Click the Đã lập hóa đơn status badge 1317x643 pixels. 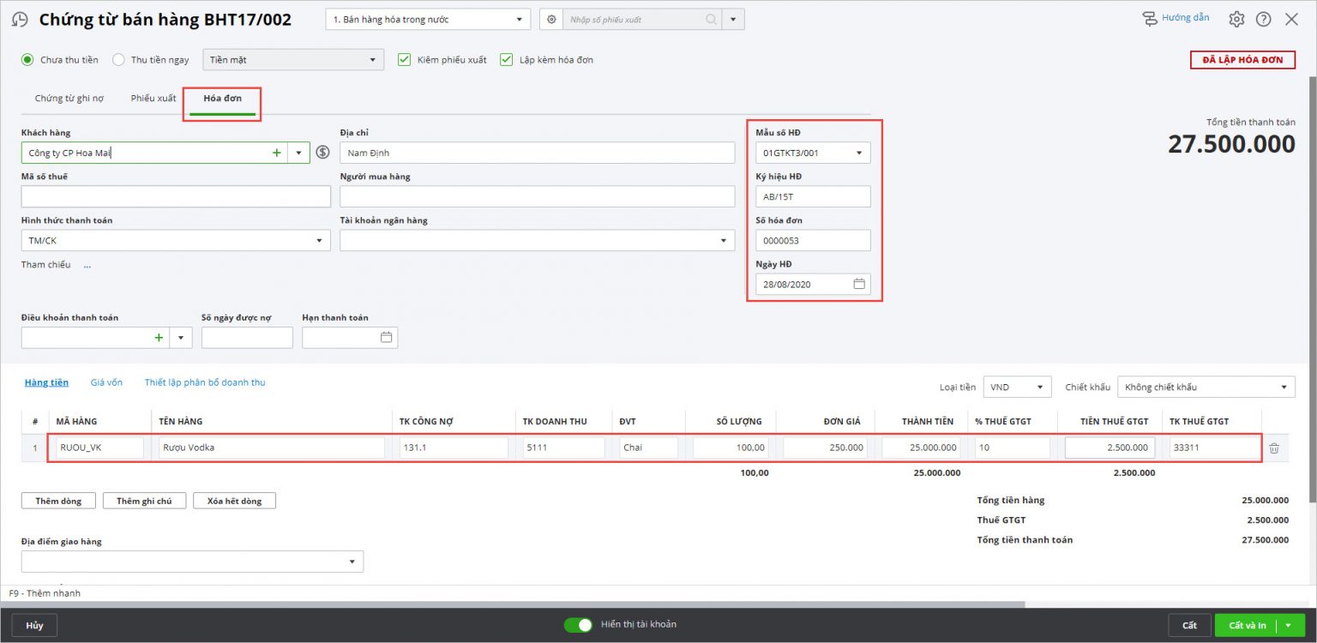(x=1242, y=60)
